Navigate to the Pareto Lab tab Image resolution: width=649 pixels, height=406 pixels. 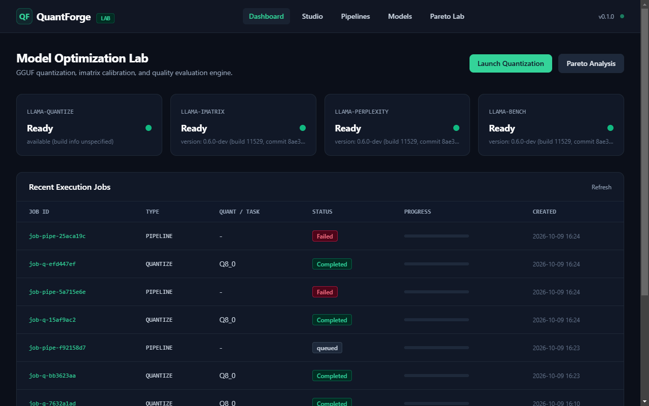(x=447, y=16)
